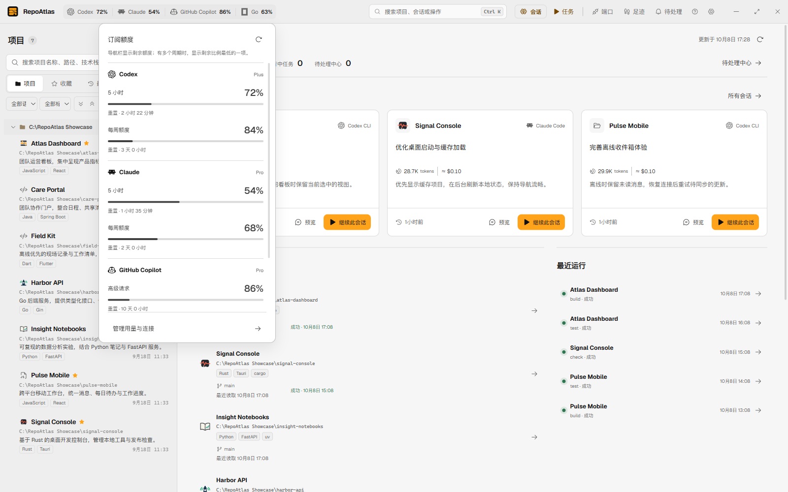Expand all project groups
The width and height of the screenshot is (788, 492).
81,104
